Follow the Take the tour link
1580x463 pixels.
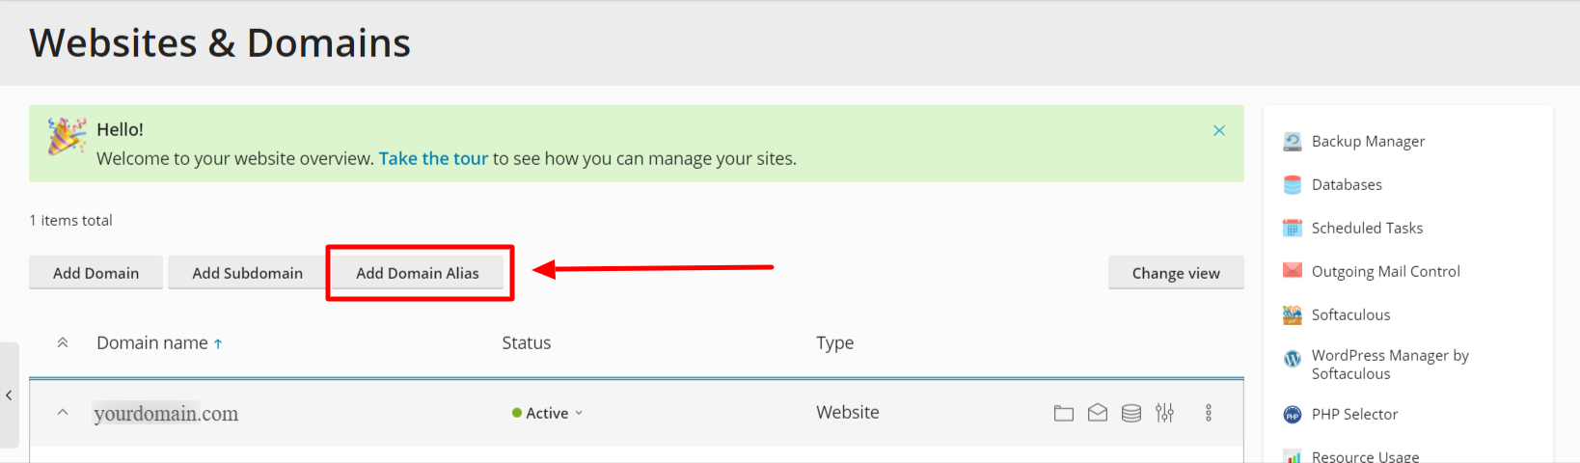[x=433, y=158]
